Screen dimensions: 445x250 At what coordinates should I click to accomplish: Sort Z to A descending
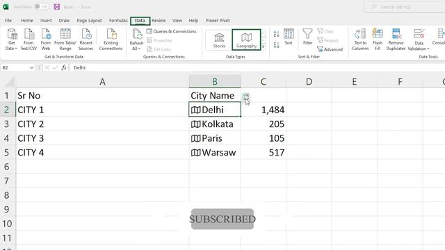point(276,44)
